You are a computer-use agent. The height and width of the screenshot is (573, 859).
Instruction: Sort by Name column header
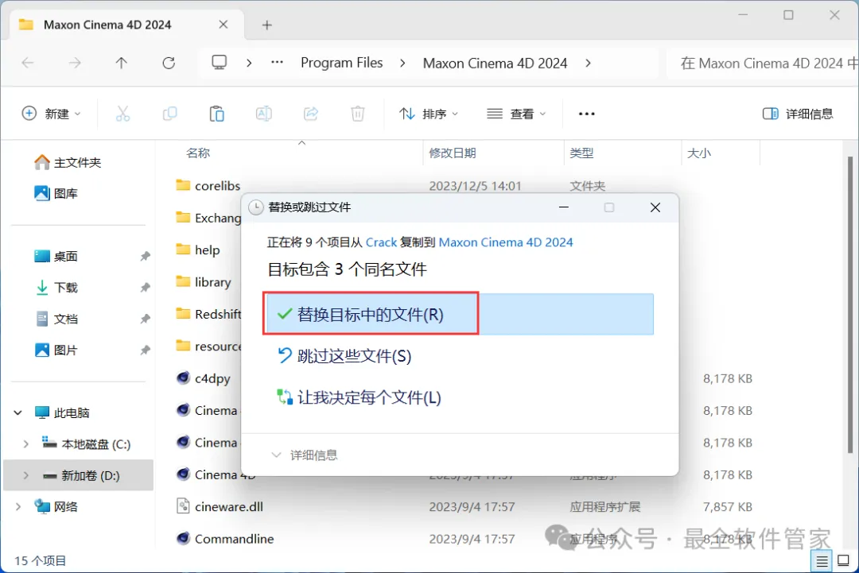coord(198,153)
